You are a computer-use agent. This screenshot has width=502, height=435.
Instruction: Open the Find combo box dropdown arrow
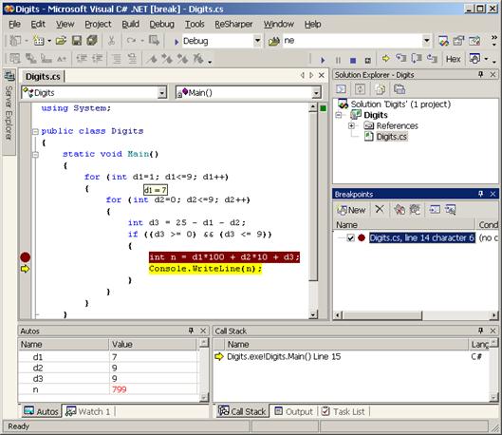[x=426, y=41]
